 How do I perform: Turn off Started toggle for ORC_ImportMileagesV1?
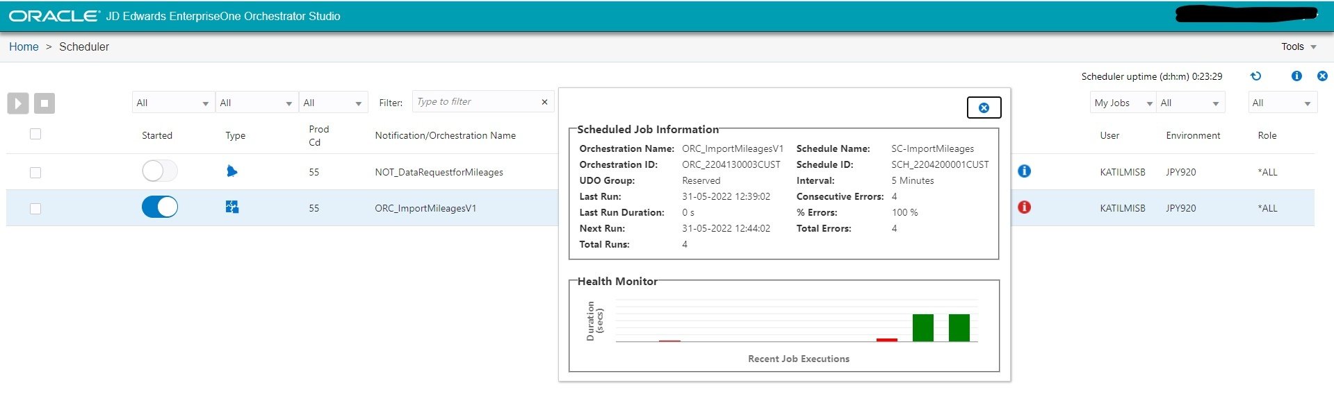click(x=160, y=207)
